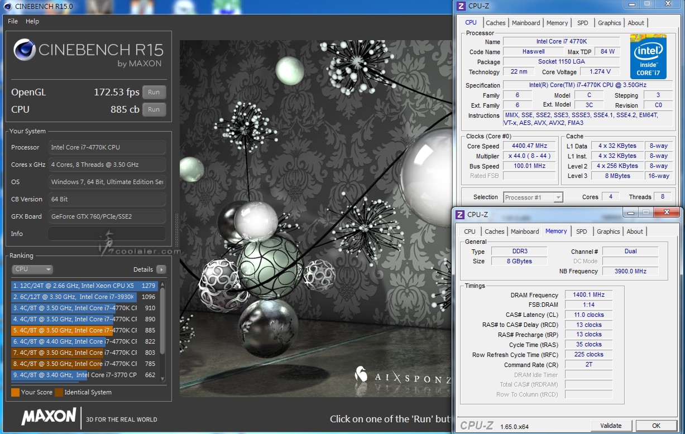Open the File menu in Cinebench
Image resolution: width=685 pixels, height=434 pixels.
click(13, 21)
